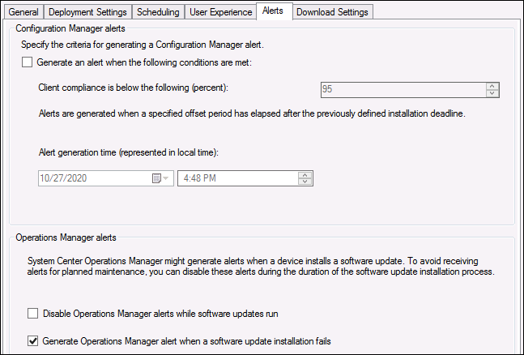The image size is (524, 355).
Task: Click the Generate an alert checkbox label text
Action: (144, 62)
